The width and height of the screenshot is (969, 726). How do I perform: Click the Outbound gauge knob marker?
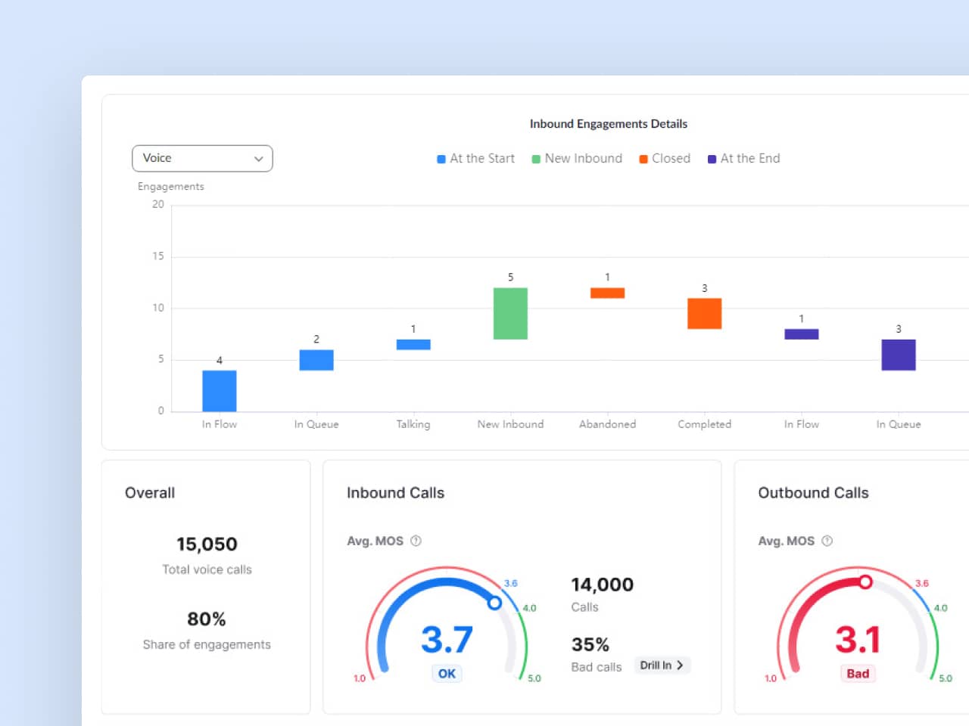865,582
